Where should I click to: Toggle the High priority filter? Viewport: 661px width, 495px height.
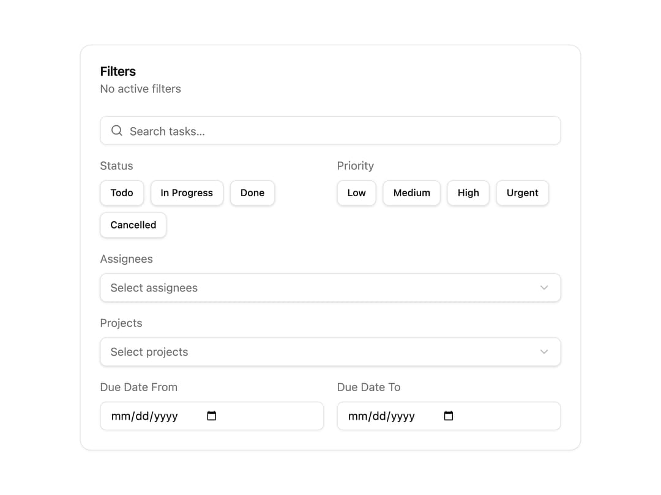pyautogui.click(x=468, y=193)
